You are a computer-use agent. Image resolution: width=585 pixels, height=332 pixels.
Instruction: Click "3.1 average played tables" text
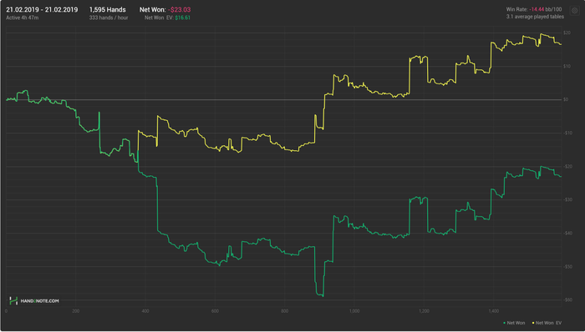point(535,17)
